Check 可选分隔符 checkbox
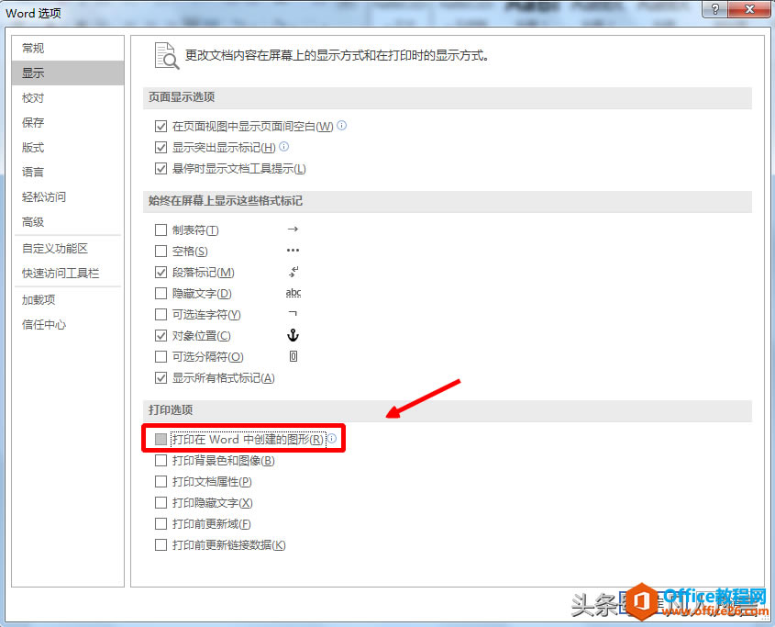 (x=161, y=356)
